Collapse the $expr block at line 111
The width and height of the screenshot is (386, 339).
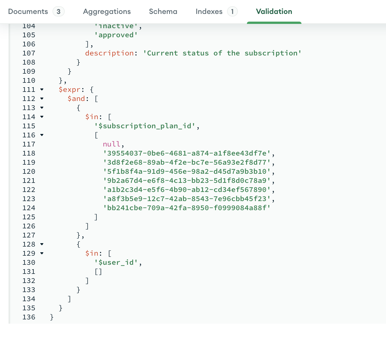42,90
